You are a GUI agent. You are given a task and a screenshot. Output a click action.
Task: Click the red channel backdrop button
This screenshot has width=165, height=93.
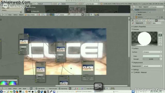coord(77,89)
